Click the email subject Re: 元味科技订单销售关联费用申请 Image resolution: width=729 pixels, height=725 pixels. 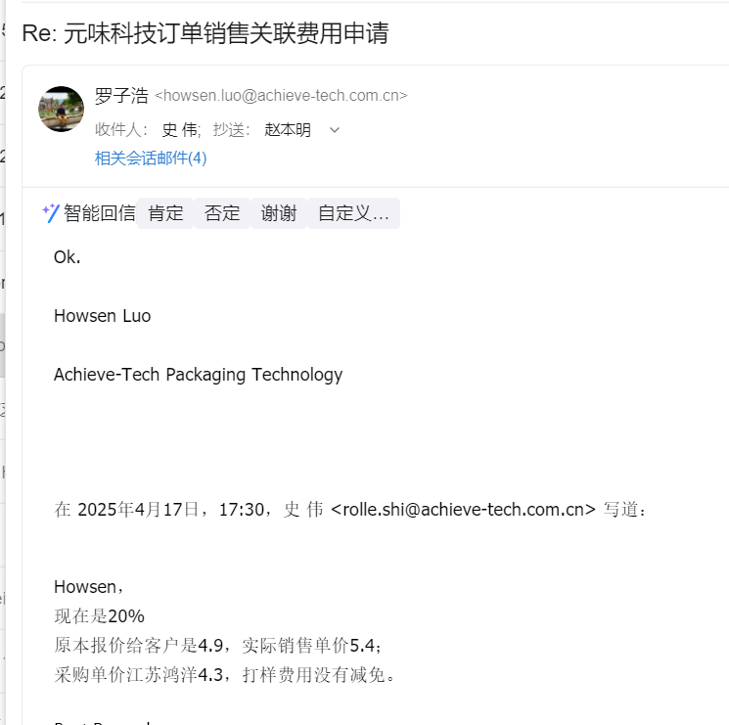tap(205, 33)
